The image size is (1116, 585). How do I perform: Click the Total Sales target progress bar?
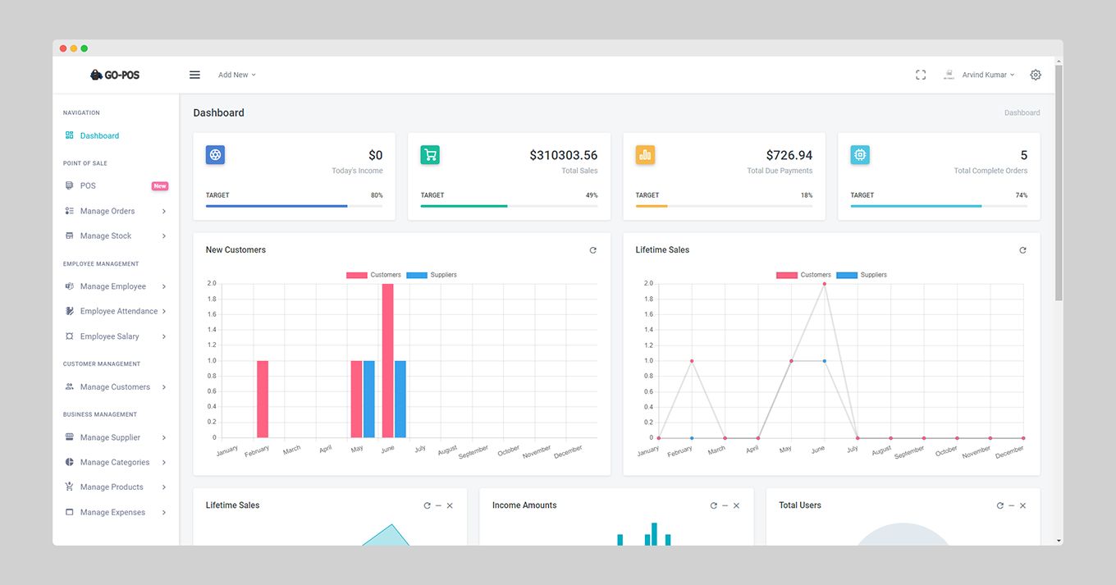(x=509, y=206)
